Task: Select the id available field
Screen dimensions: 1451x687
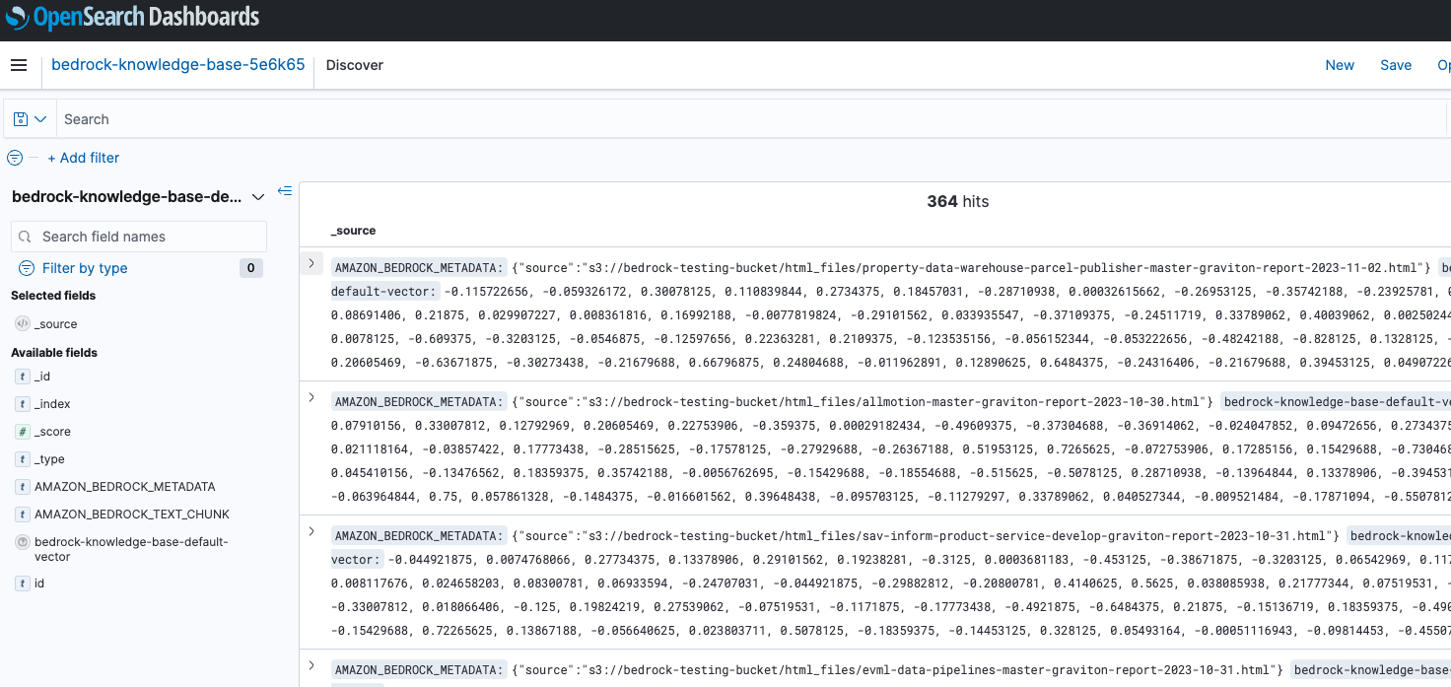Action: pyautogui.click(x=39, y=584)
